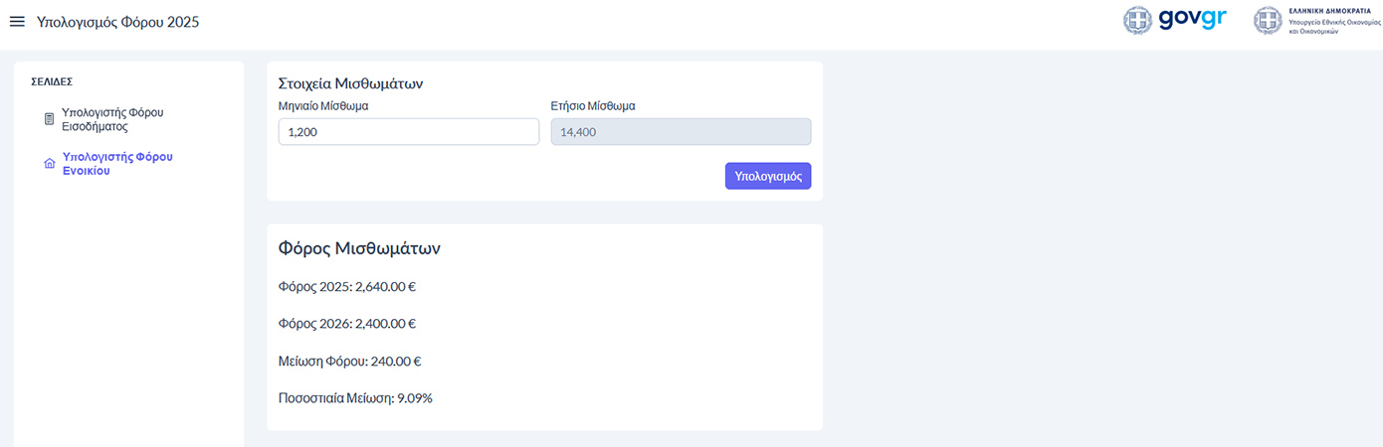Viewport: 1383px width, 447px height.
Task: Select Υπολογιστής Φόρου Ενοικίου in sidebar
Action: pyautogui.click(x=117, y=164)
